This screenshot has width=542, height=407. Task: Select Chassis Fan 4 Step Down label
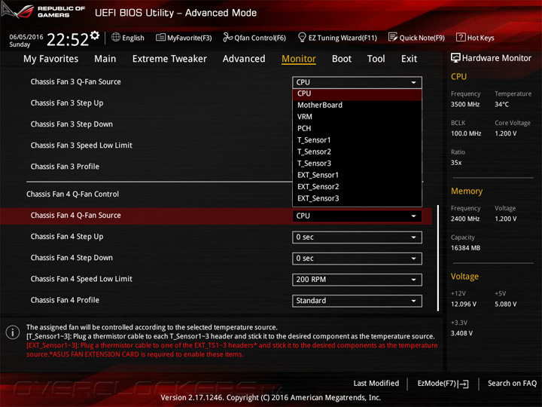point(72,258)
